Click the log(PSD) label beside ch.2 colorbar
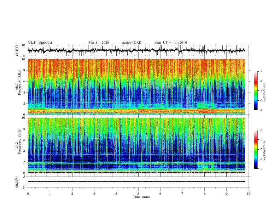The image size is (280, 217). 264,151
